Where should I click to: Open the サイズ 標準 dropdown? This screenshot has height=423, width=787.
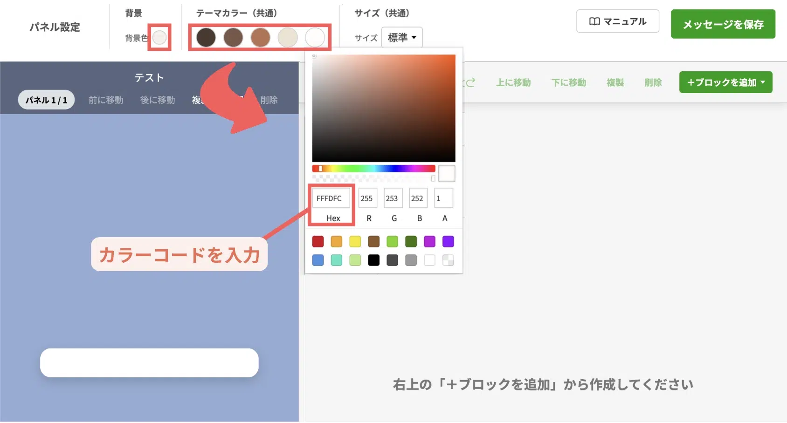402,37
